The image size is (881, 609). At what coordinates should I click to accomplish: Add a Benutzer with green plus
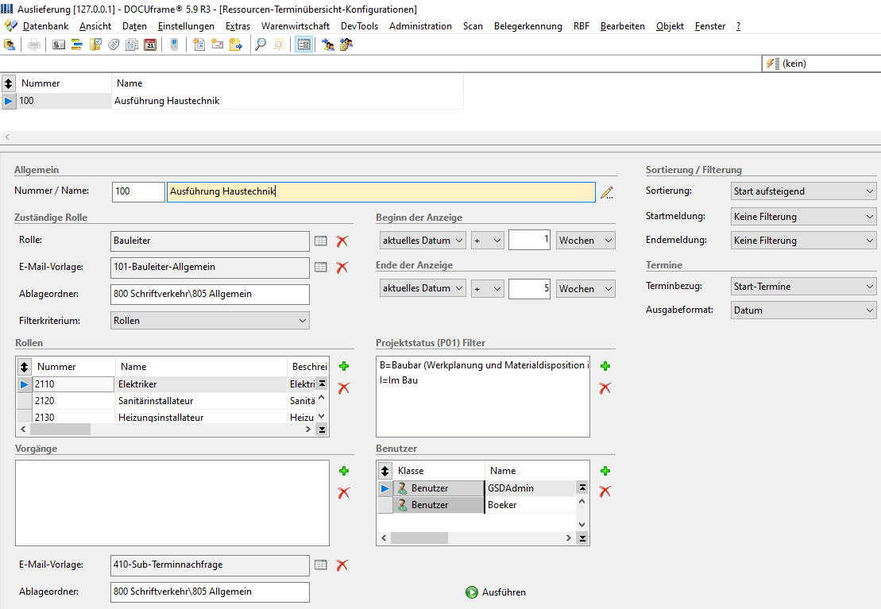pyautogui.click(x=605, y=471)
